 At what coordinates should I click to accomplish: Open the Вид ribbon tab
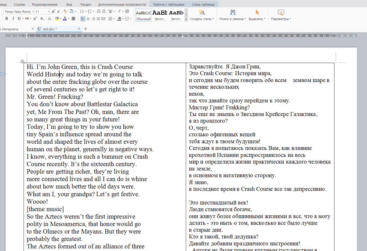[x=69, y=4]
